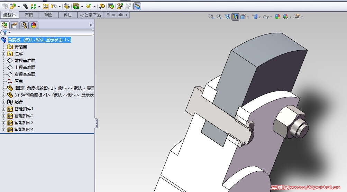Click the Linear Component Pattern icon

[34, 6]
